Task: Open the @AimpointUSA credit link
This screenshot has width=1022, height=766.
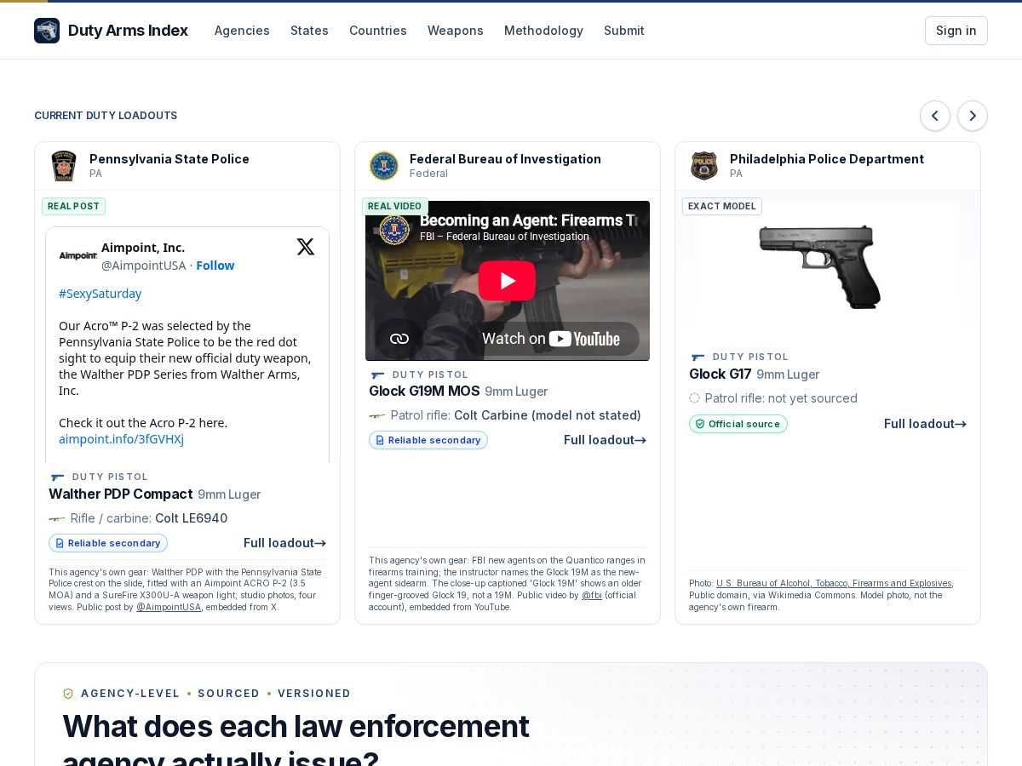Action: coord(169,607)
